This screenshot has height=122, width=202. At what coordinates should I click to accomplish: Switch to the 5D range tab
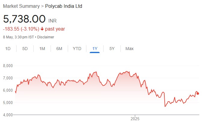[x=25, y=49]
